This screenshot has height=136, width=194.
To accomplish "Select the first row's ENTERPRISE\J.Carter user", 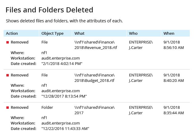I will [x=141, y=45].
